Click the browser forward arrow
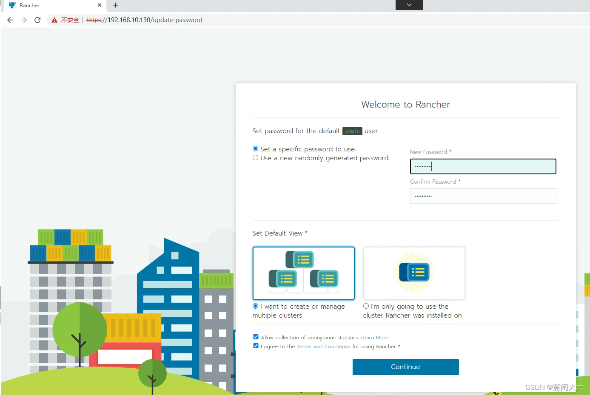Screen dimensions: 590x395 coord(24,20)
